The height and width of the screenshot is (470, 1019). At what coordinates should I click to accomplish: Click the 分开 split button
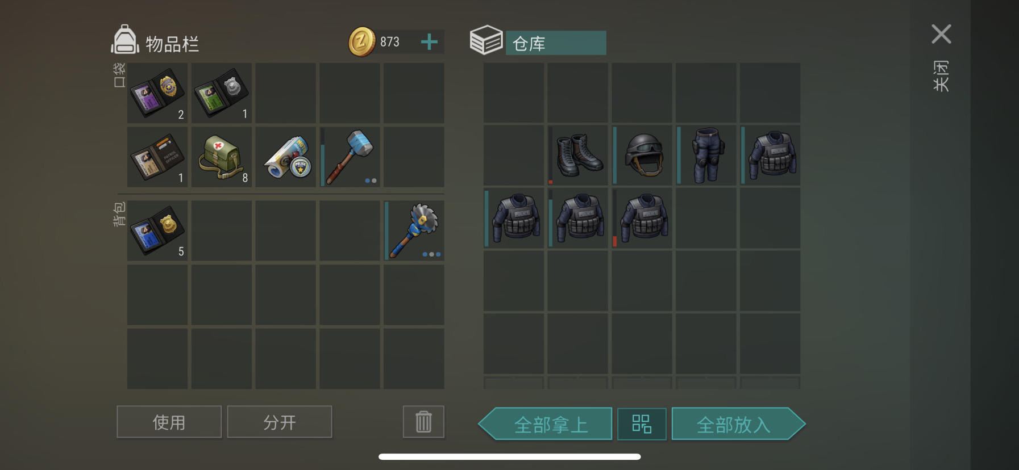pos(280,422)
